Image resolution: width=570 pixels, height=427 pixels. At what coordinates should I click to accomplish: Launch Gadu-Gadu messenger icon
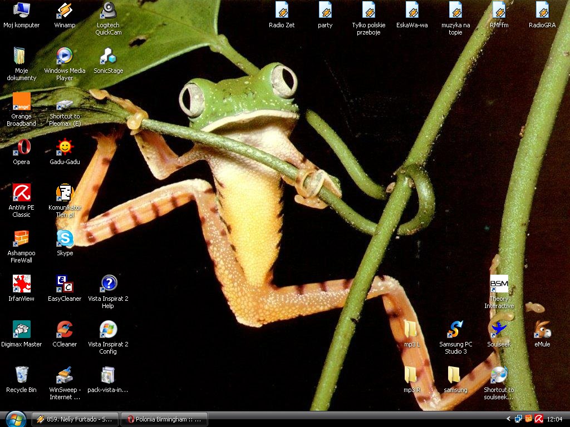pos(65,148)
